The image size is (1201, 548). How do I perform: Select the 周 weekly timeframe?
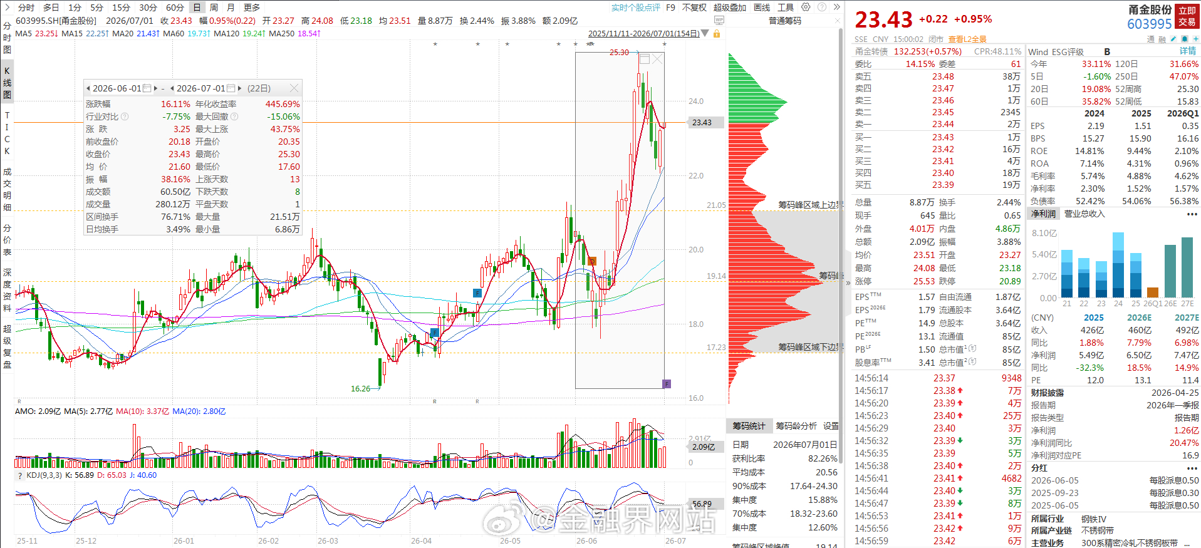pos(214,8)
